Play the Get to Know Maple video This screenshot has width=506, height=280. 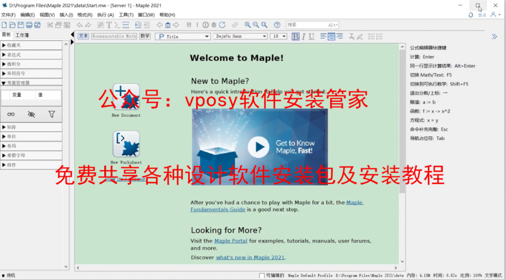pyautogui.click(x=258, y=147)
